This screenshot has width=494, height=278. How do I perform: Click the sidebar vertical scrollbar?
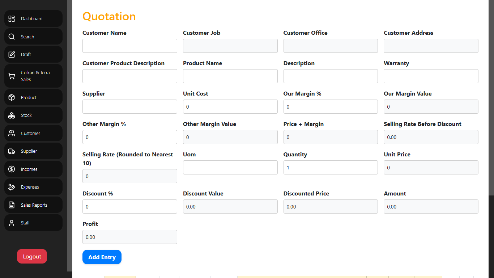69,135
